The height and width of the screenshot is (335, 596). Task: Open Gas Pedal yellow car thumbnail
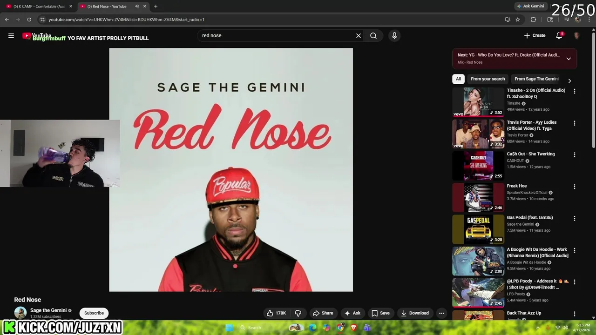coord(478,229)
